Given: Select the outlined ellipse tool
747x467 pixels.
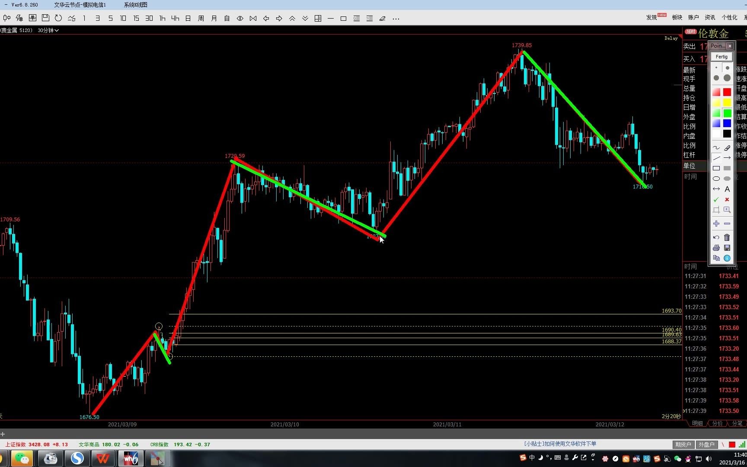Looking at the screenshot, I should coord(716,179).
